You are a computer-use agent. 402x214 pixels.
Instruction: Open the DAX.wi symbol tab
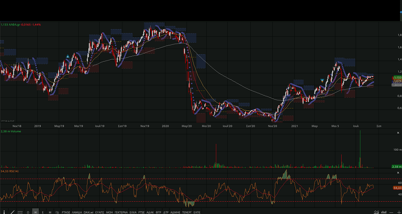click(x=89, y=212)
